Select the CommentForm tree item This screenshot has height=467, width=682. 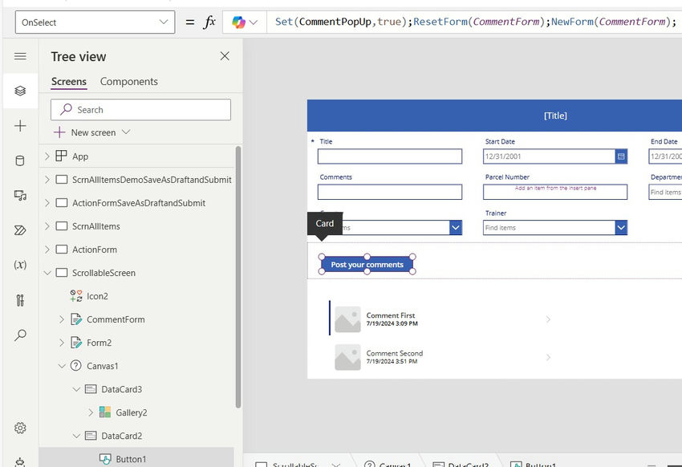[116, 319]
